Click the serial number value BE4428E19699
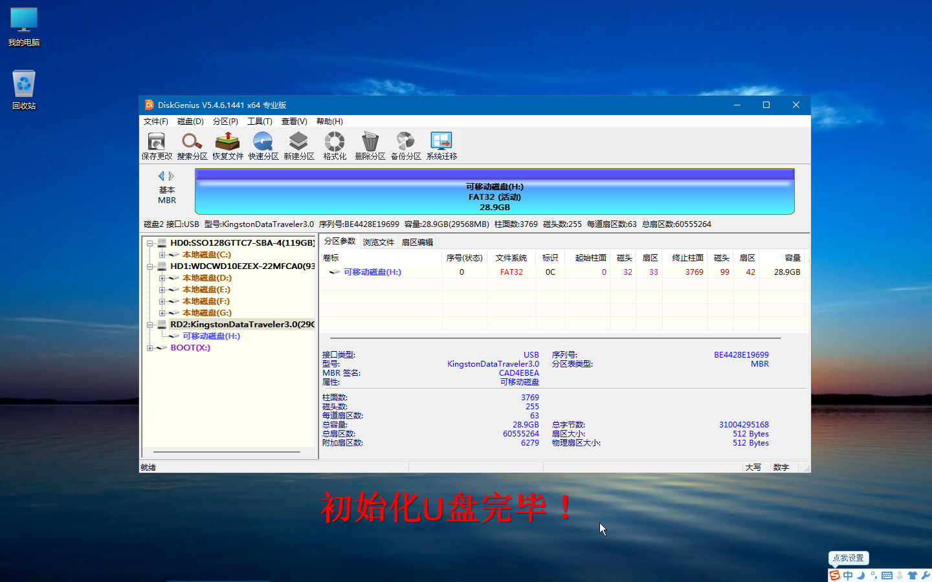 click(741, 355)
